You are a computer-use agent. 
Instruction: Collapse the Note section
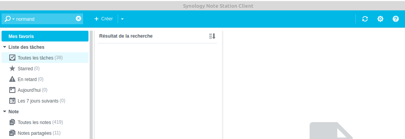tap(4, 112)
